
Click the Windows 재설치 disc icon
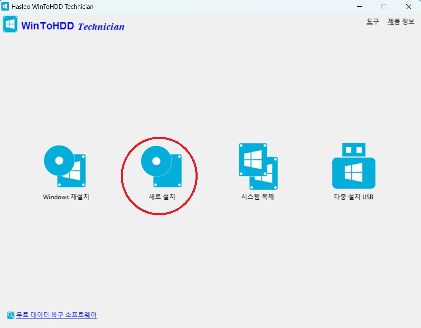tap(65, 166)
